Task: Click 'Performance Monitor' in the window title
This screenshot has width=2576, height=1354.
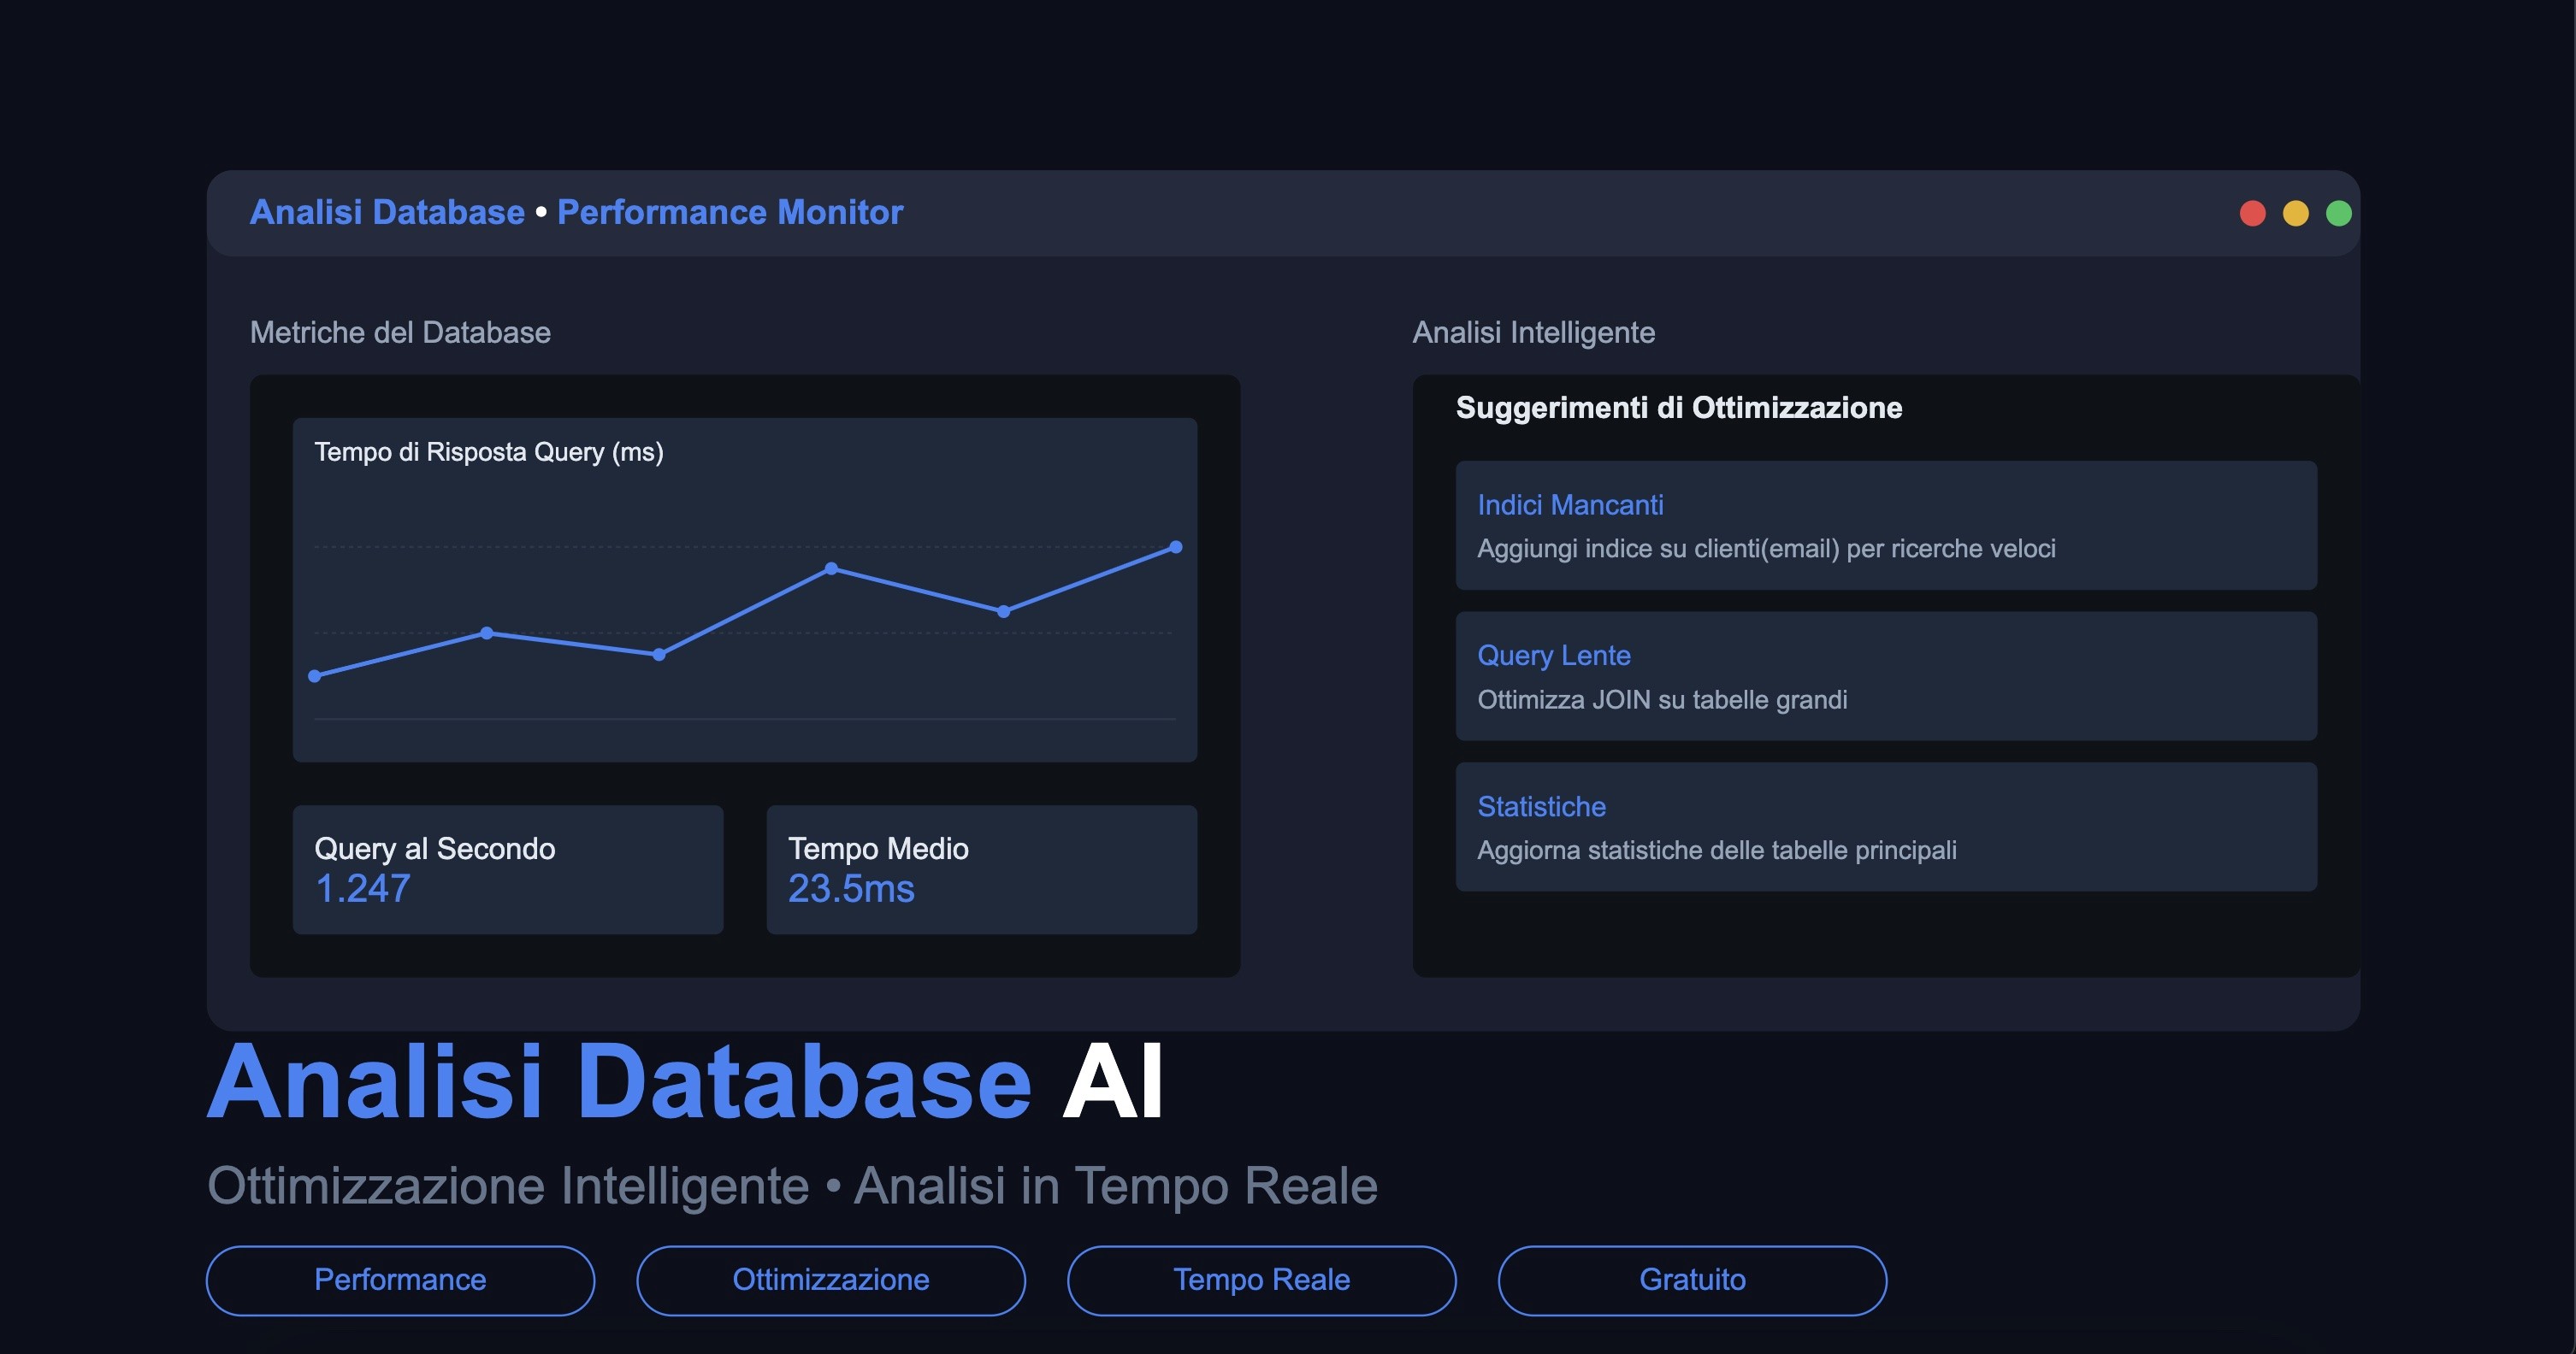Action: pos(730,213)
